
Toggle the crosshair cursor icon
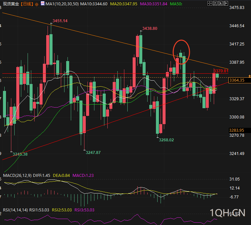click(x=209, y=3)
